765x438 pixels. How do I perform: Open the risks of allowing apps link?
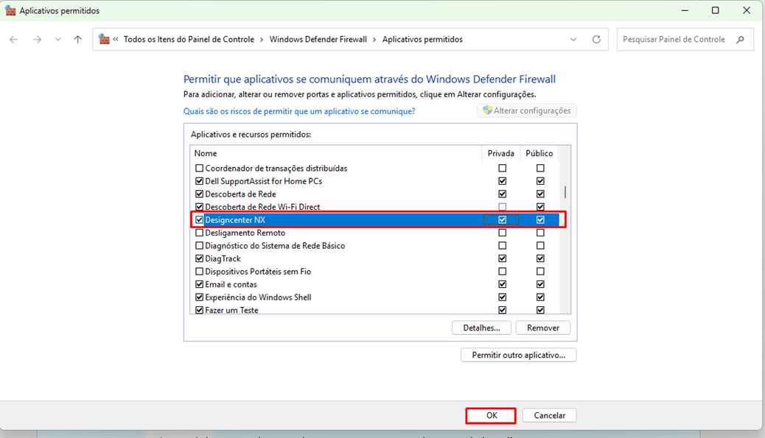pyautogui.click(x=298, y=111)
